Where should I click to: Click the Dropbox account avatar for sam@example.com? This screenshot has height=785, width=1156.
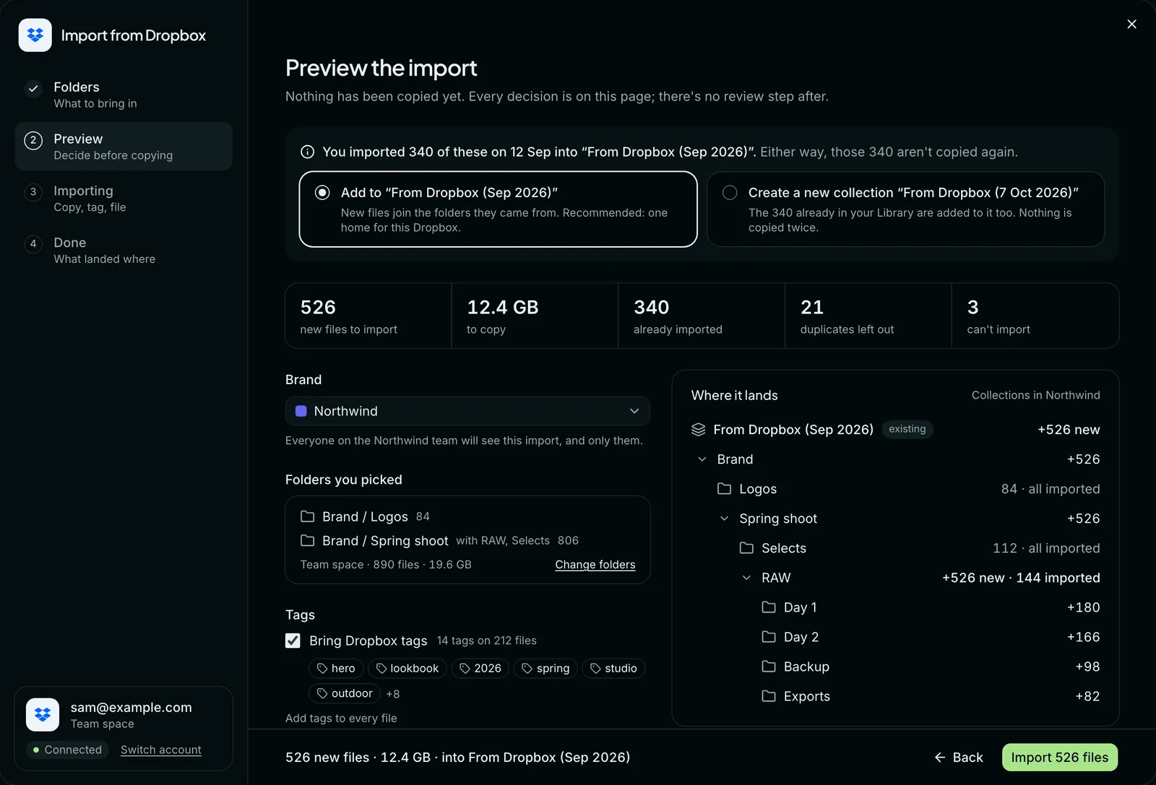point(43,715)
